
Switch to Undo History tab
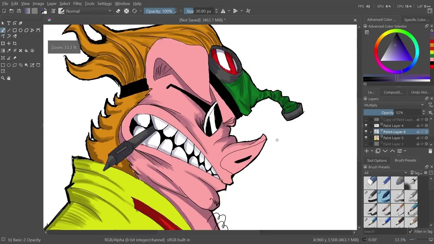(x=420, y=92)
